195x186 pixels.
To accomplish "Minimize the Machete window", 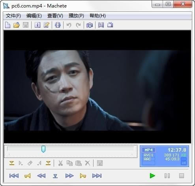I will (157, 4).
